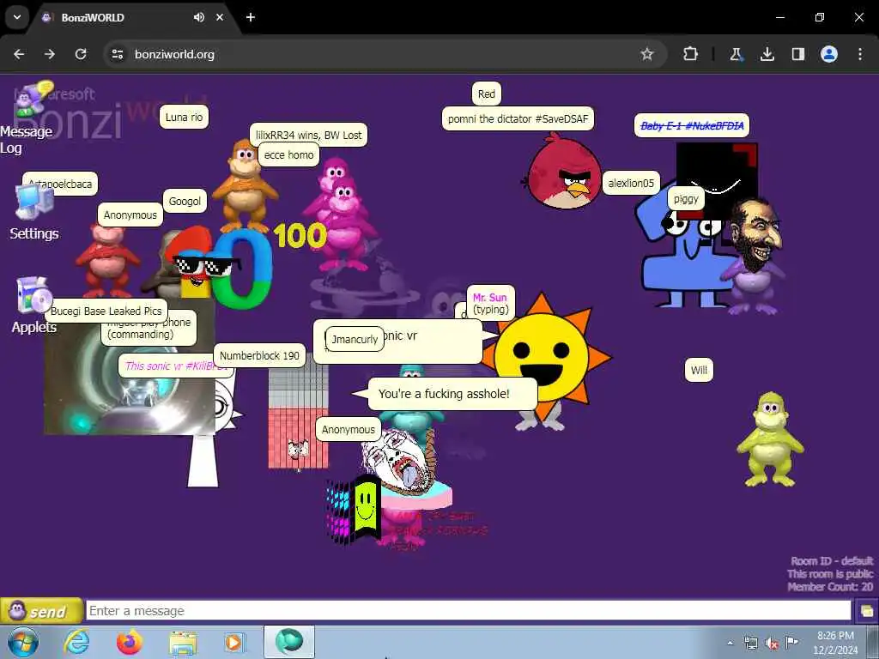The image size is (879, 659).
Task: Click the yellow-green Bonzi named Will
Action: tap(770, 438)
